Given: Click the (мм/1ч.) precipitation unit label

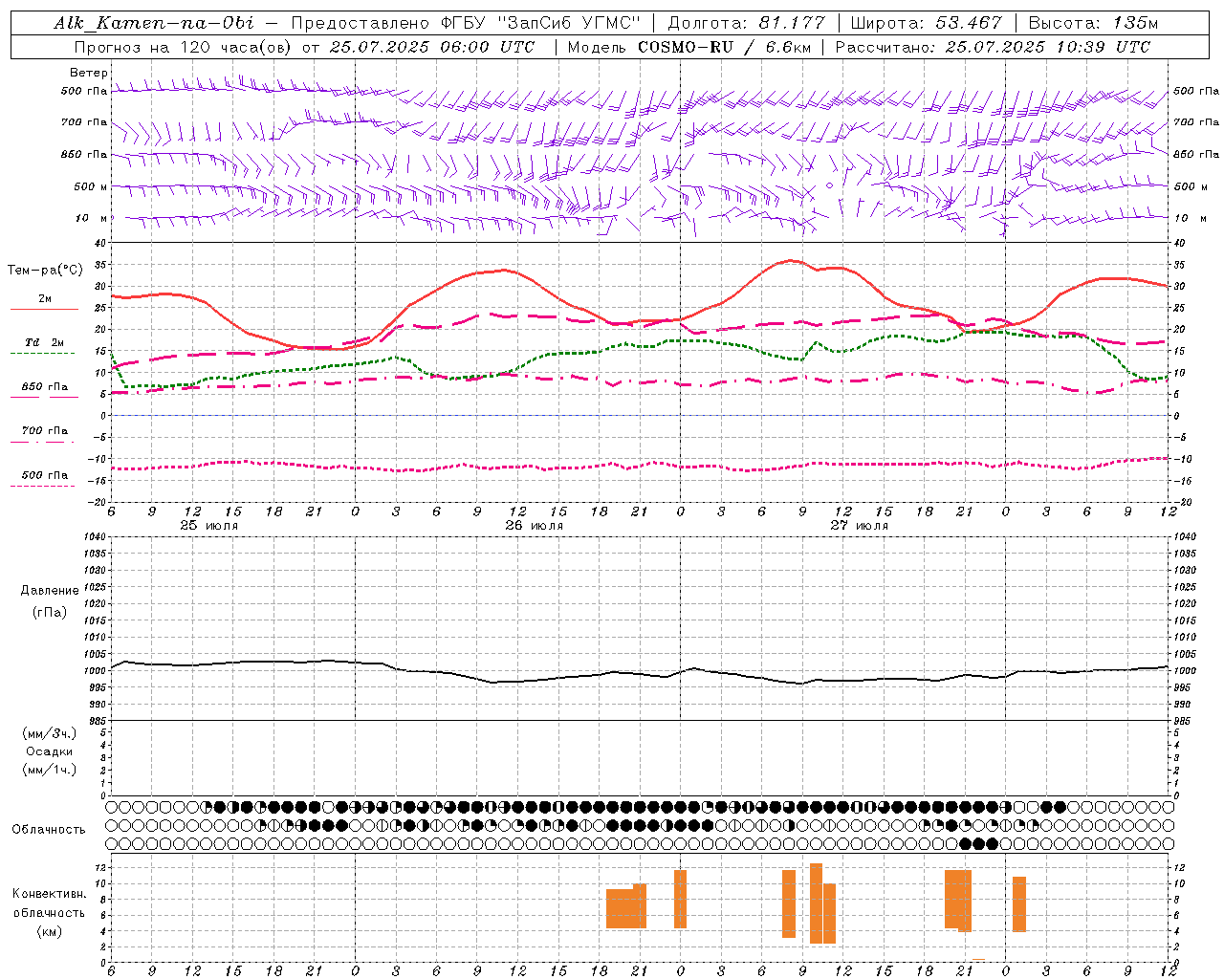Looking at the screenshot, I should (x=50, y=770).
